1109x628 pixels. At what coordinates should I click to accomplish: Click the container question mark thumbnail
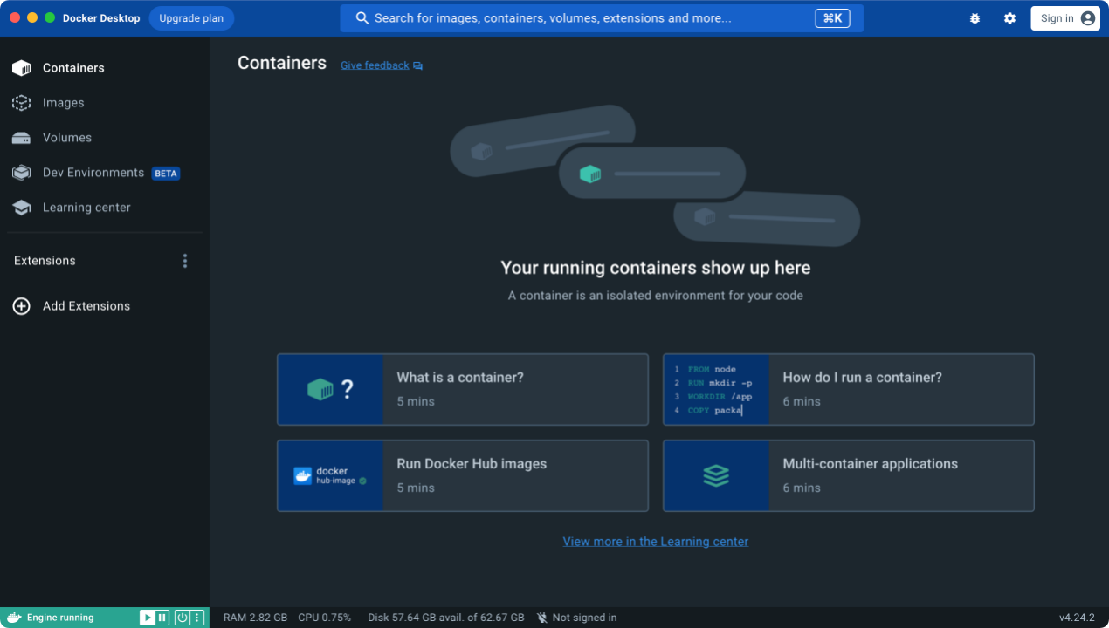331,389
